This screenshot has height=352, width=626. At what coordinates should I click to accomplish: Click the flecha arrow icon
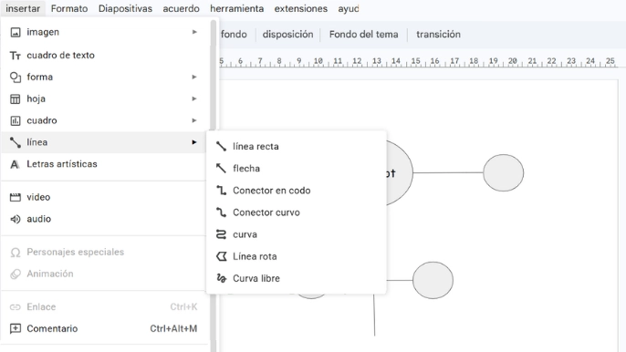tap(221, 169)
